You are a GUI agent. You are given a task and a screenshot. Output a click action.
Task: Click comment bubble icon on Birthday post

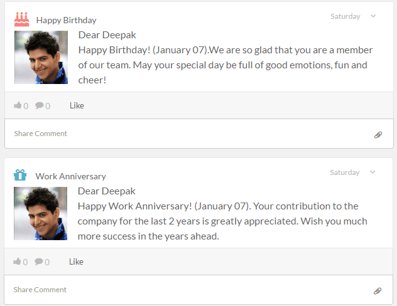click(39, 105)
